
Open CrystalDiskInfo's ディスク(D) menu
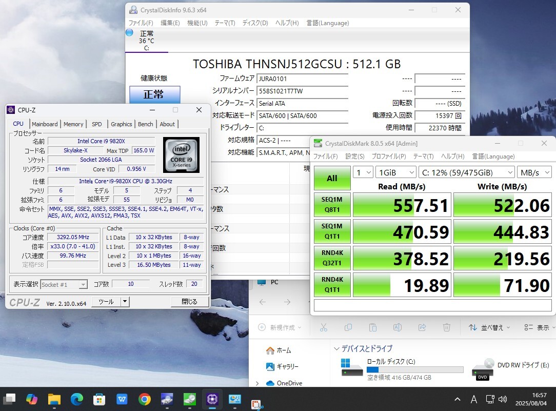tap(255, 23)
